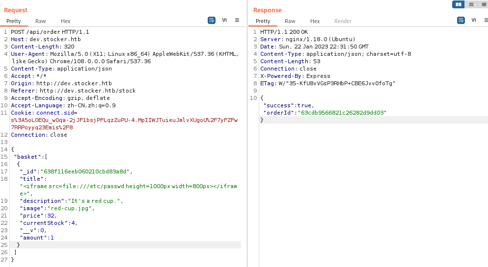Click the Origin header line

coord(61,83)
